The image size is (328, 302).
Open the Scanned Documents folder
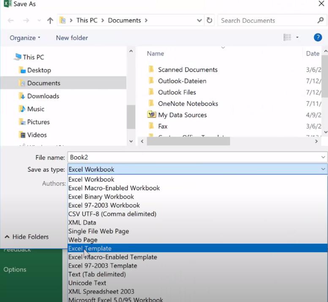188,70
